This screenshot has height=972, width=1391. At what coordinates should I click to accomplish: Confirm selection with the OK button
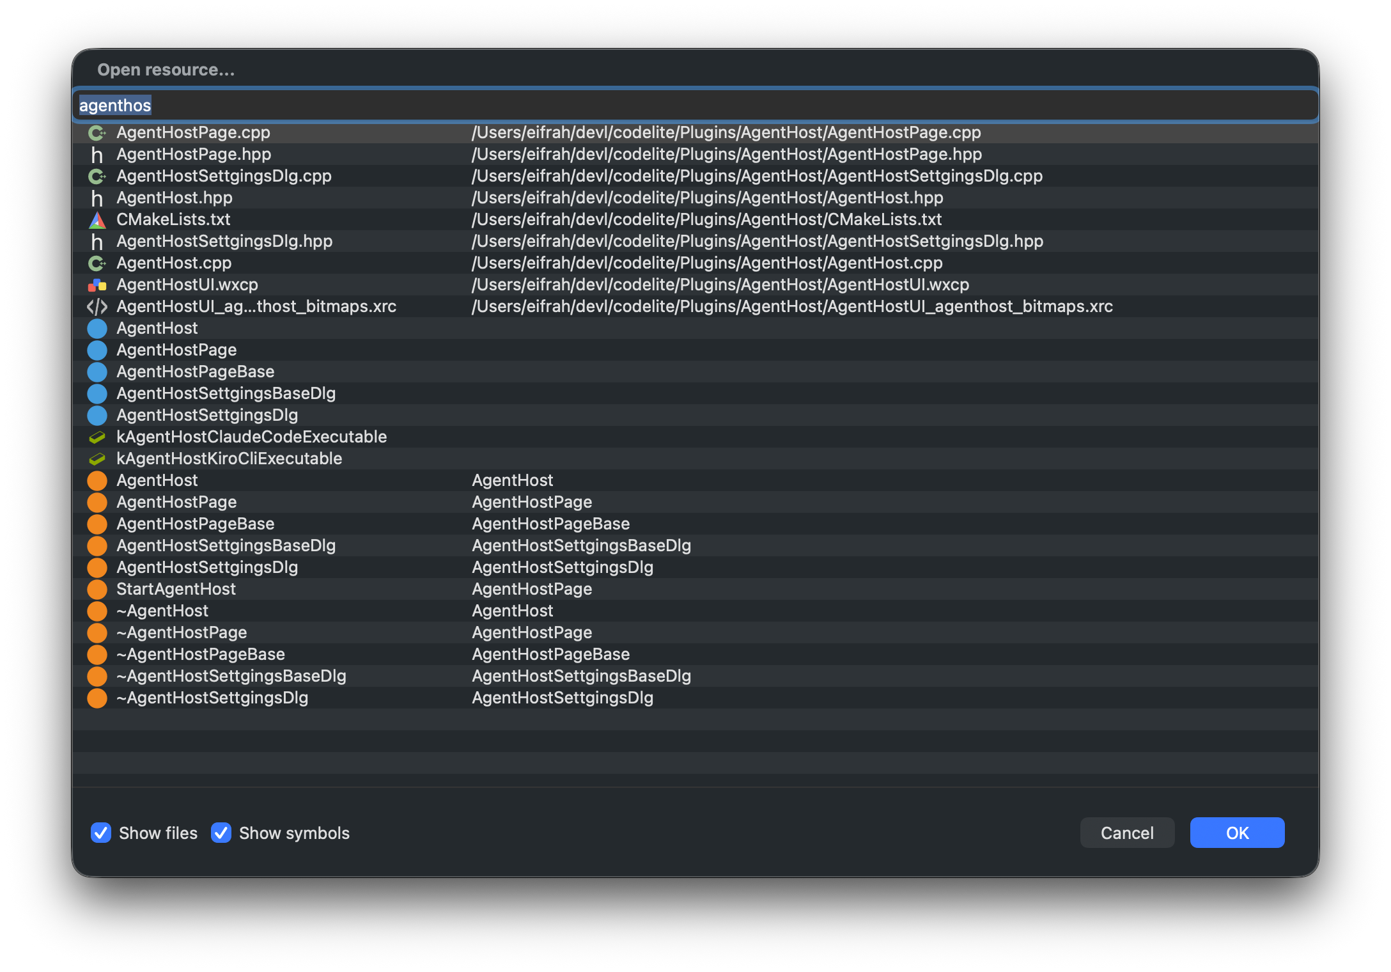[x=1237, y=833]
